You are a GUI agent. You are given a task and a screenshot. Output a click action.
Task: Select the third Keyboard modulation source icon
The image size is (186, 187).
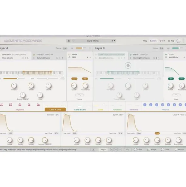[x=20, y=105]
